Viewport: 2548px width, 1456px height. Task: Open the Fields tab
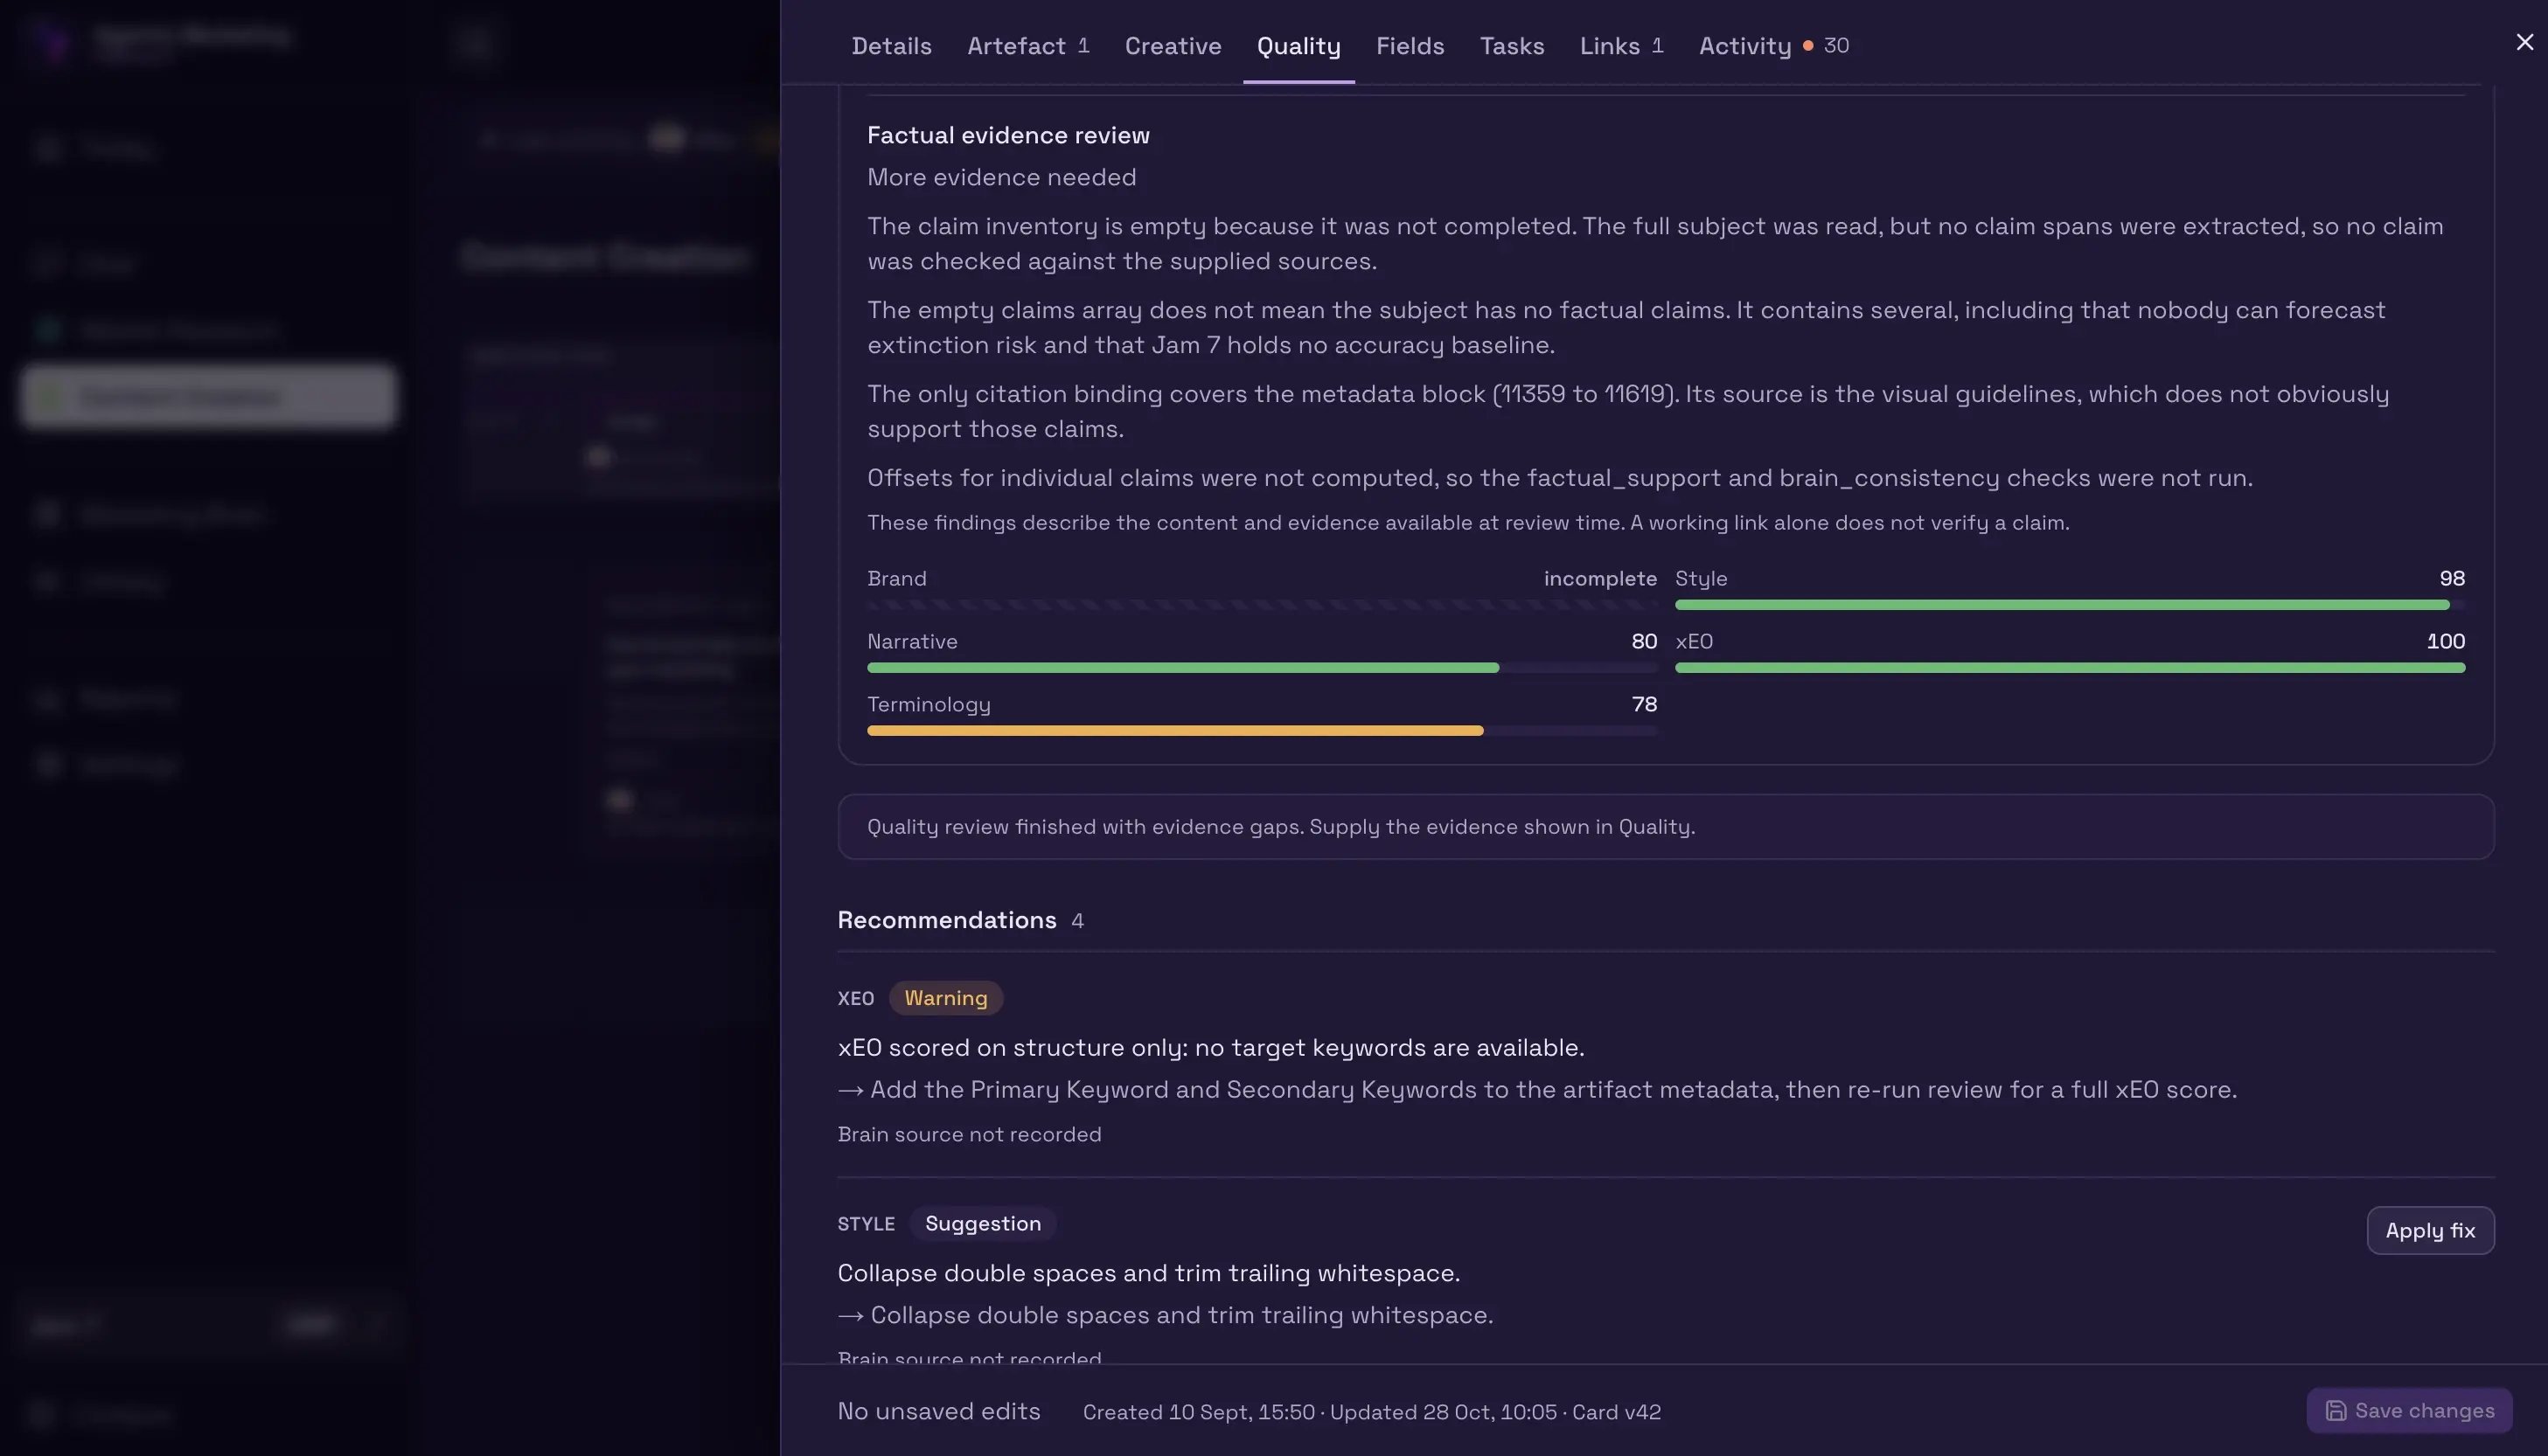tap(1410, 46)
